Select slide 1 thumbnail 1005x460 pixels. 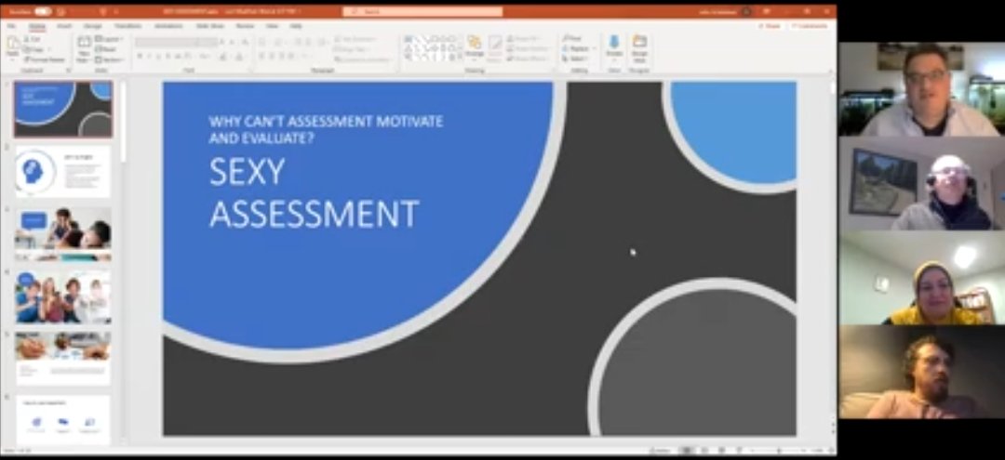[63, 109]
